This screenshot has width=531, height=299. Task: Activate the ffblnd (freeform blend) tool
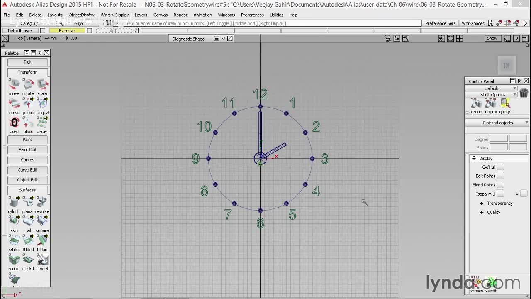click(x=28, y=241)
